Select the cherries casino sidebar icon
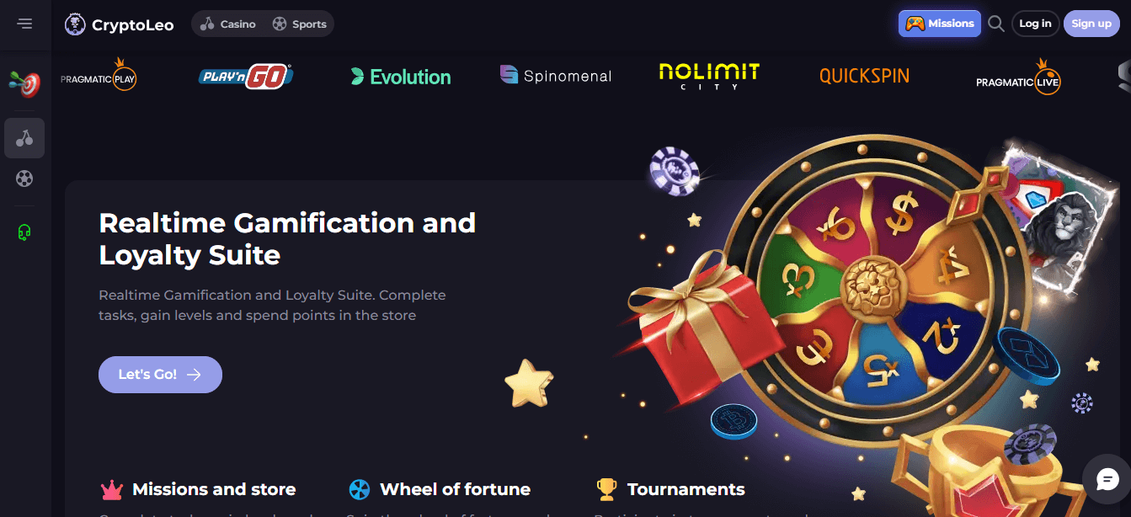The width and height of the screenshot is (1131, 517). 24,138
